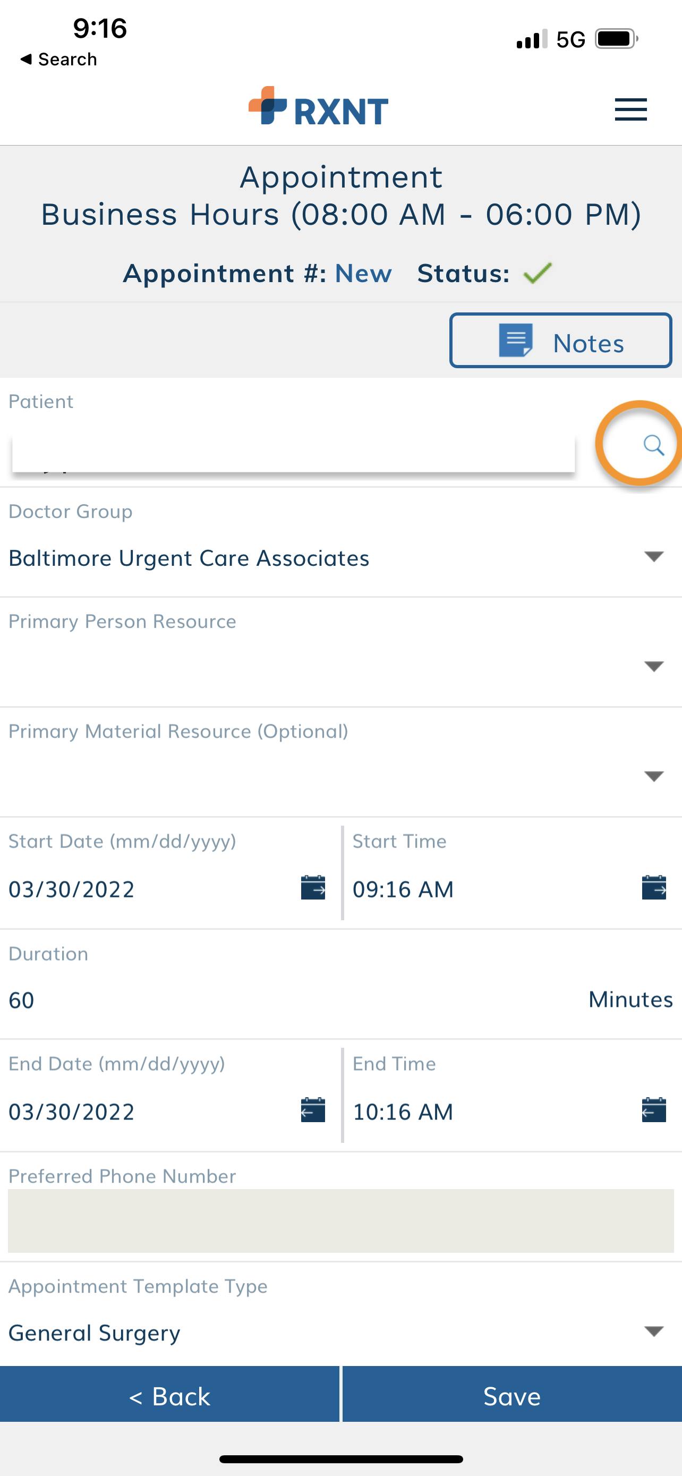Open the Notes button
Viewport: 682px width, 1476px height.
pos(560,341)
